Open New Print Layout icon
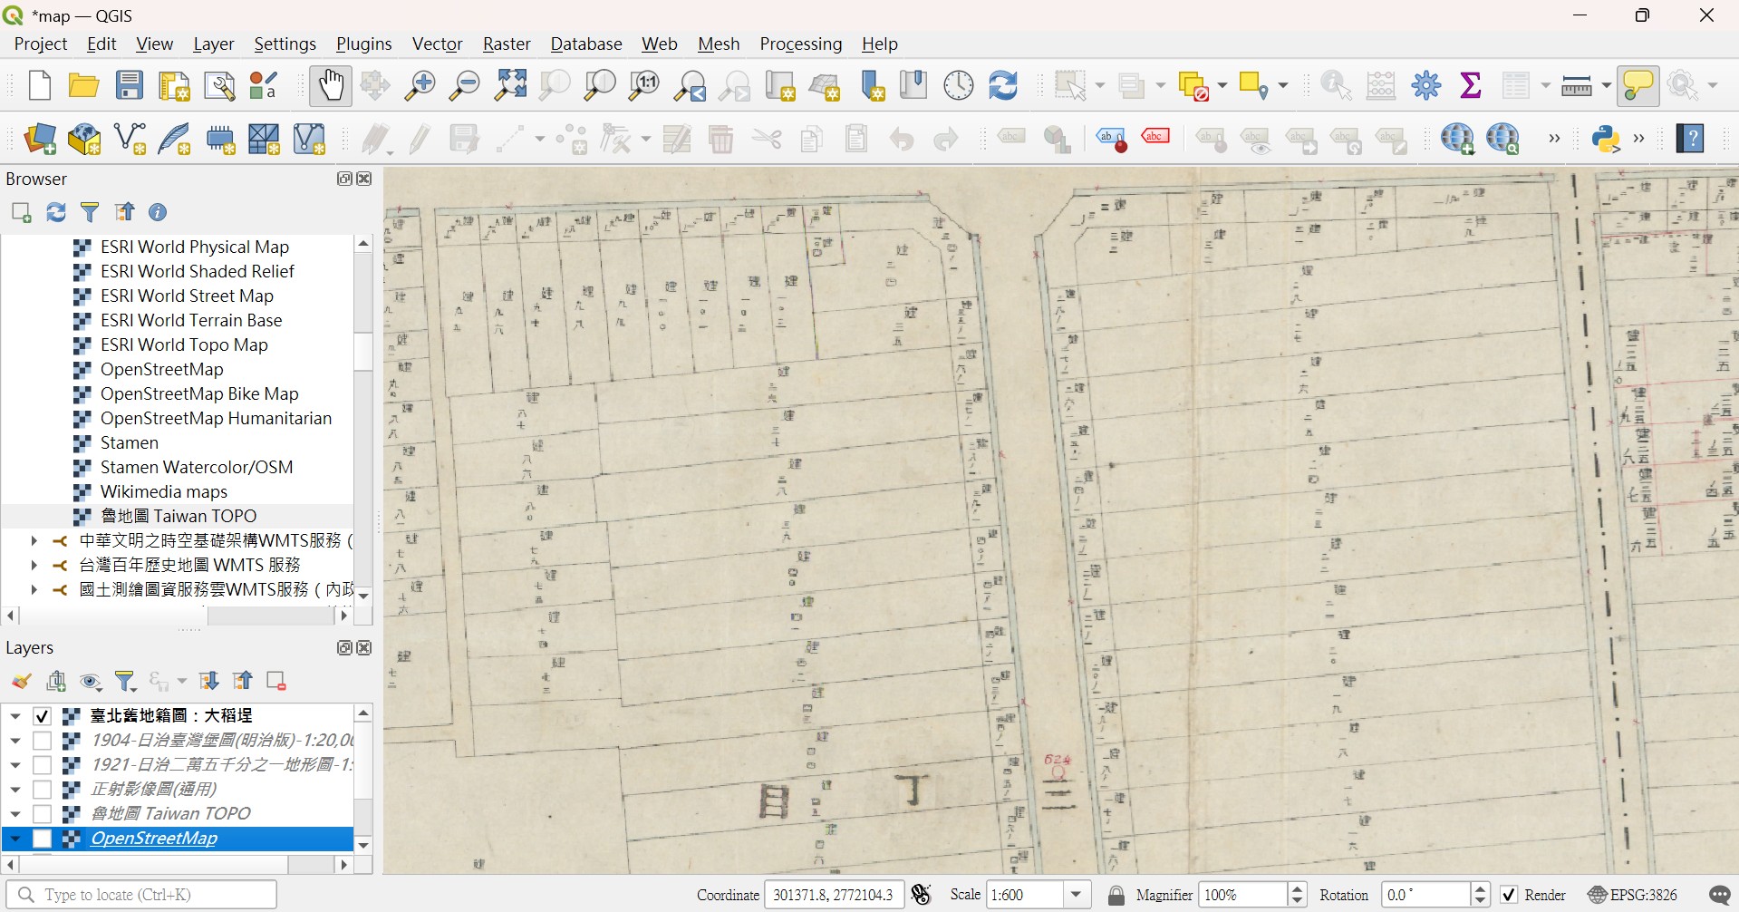 click(174, 85)
